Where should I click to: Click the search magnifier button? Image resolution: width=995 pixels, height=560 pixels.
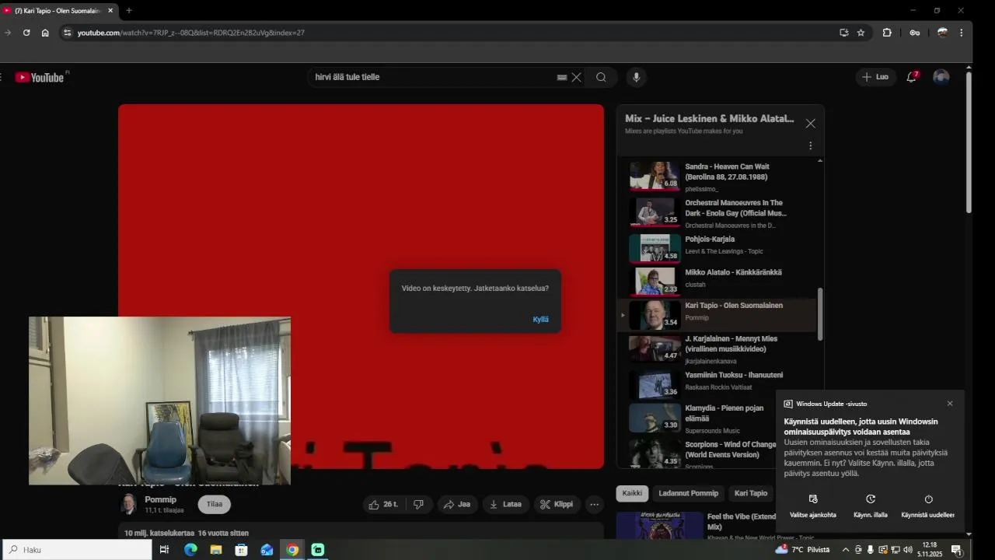click(601, 77)
